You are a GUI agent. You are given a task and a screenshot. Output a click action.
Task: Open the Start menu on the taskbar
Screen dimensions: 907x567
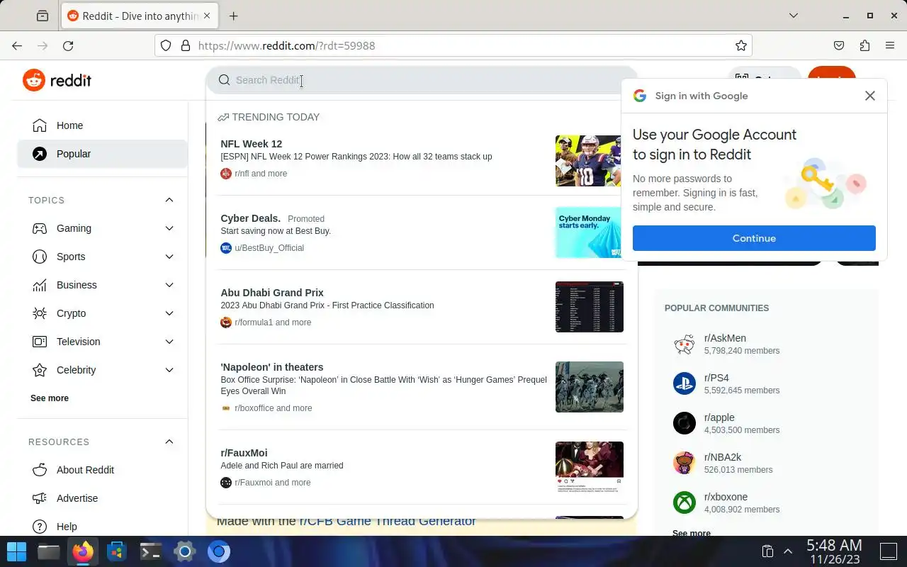point(16,551)
